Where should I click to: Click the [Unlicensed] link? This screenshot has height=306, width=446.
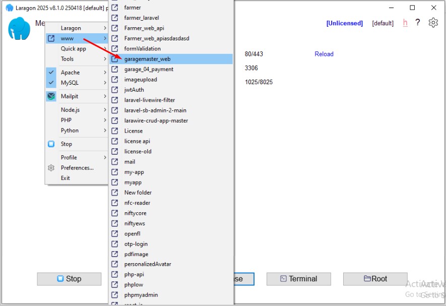pos(345,23)
